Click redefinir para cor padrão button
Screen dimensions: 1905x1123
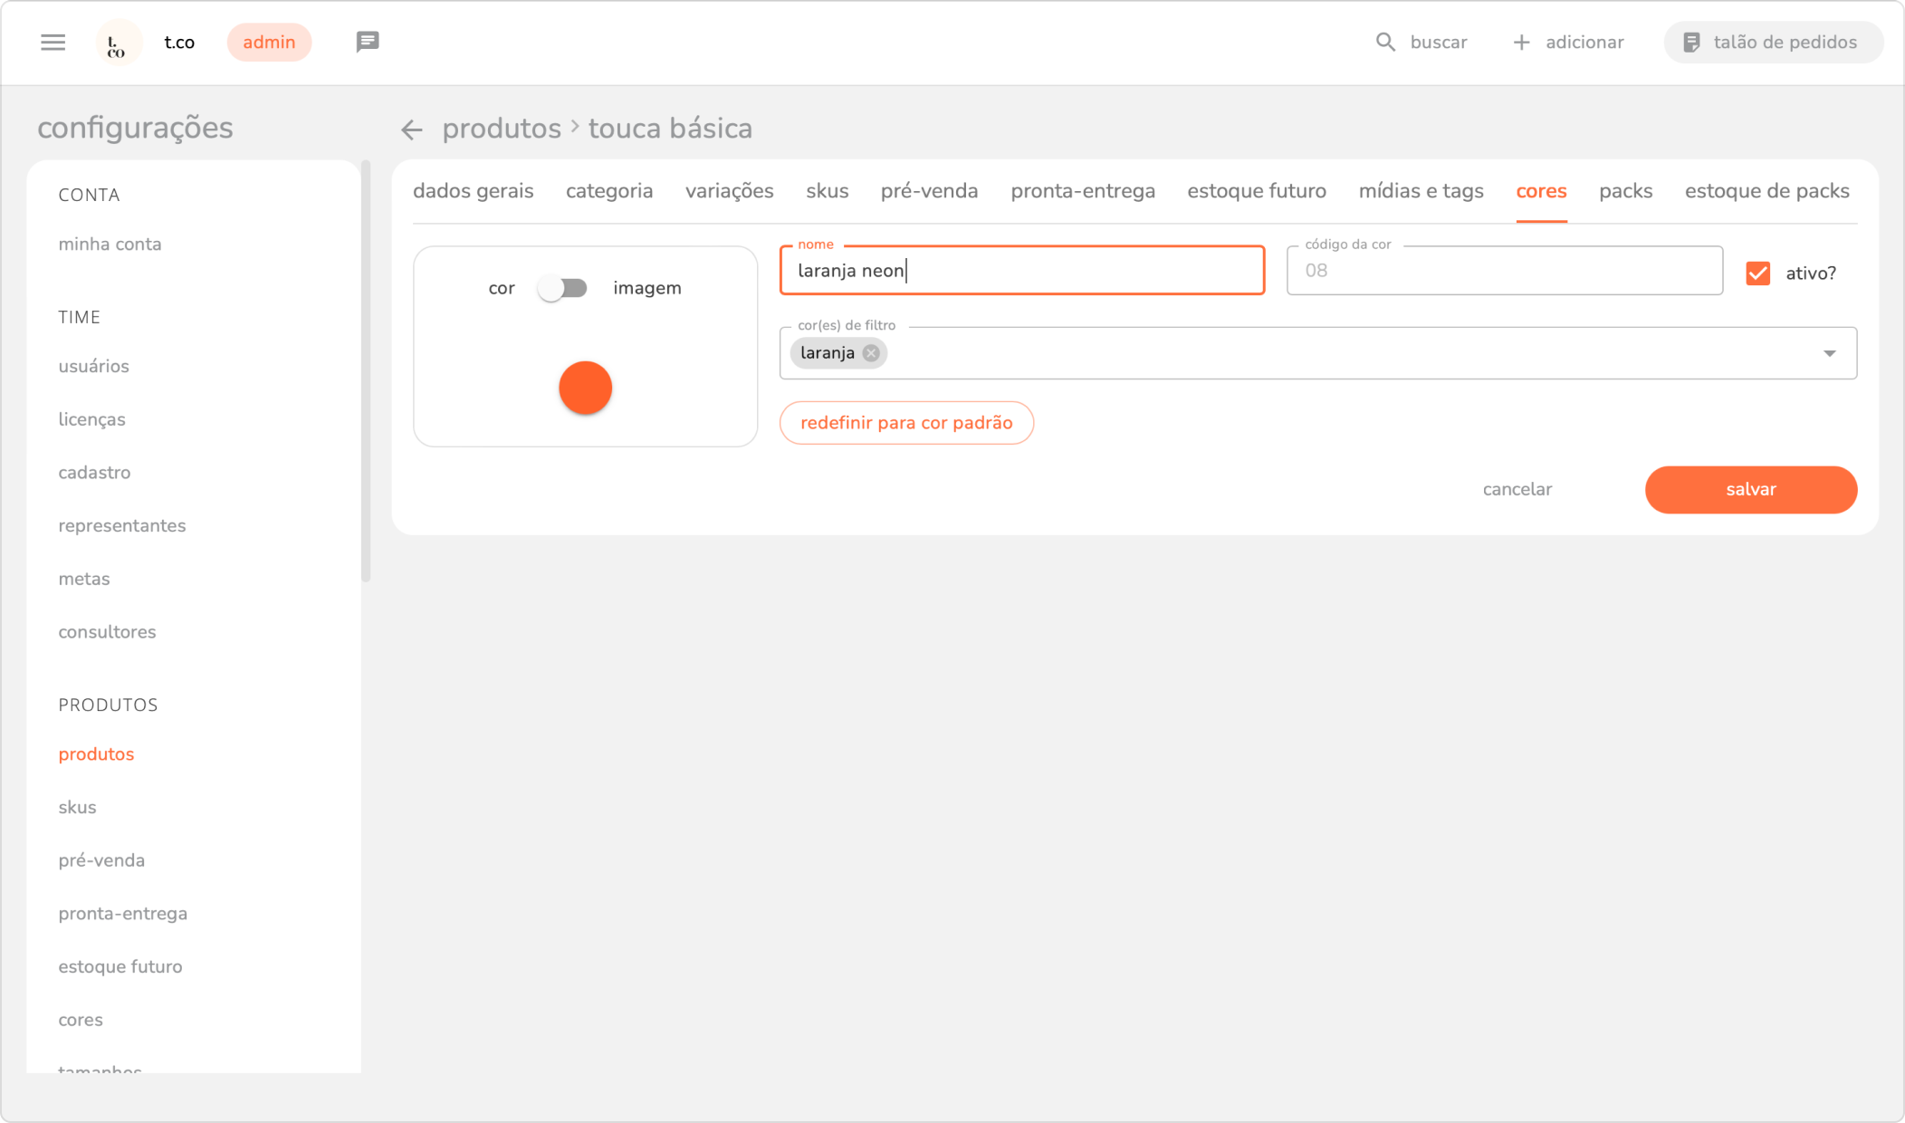(906, 423)
